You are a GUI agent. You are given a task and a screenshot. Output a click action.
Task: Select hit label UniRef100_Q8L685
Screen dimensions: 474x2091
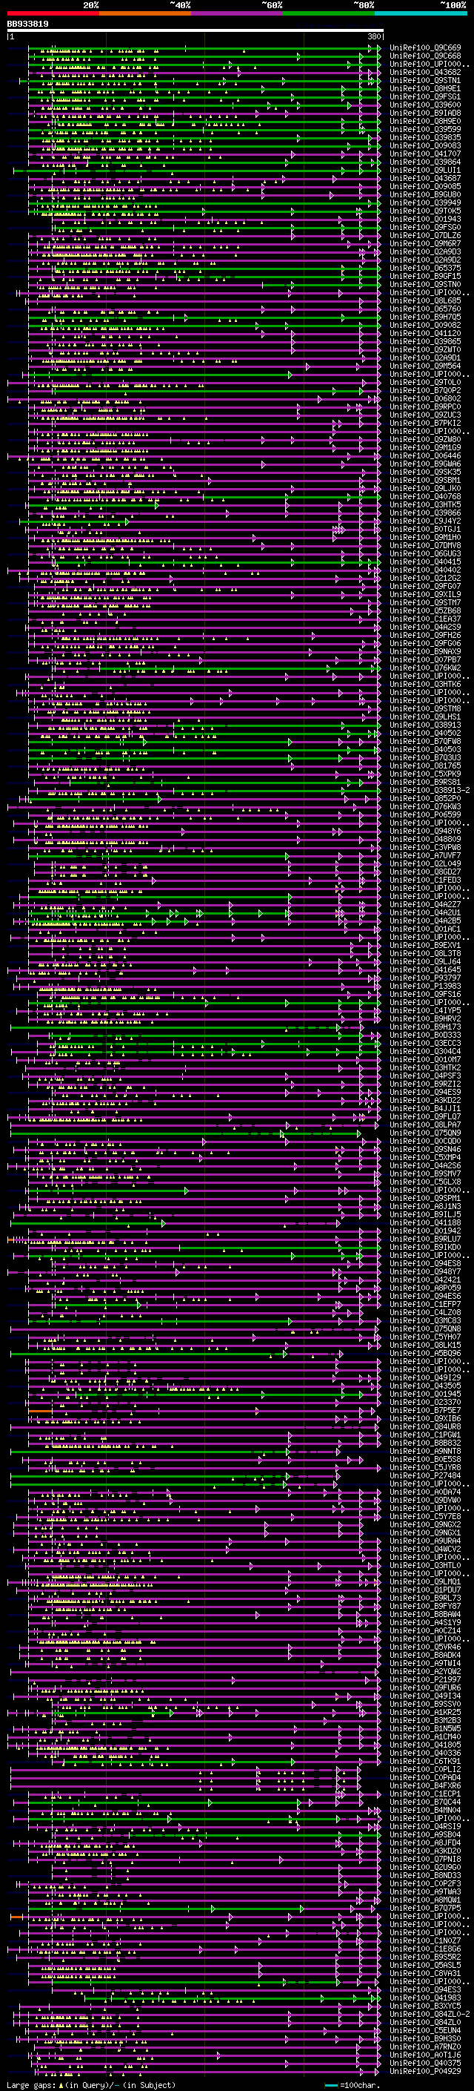425,300
